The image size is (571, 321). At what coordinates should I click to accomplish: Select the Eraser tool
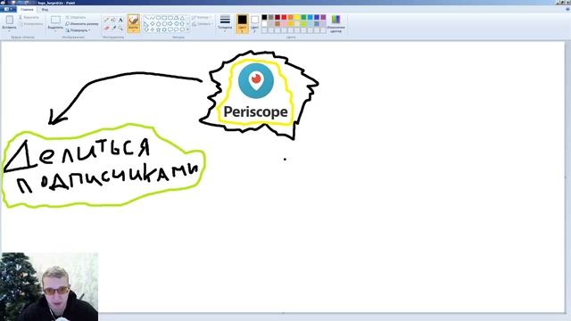click(107, 28)
